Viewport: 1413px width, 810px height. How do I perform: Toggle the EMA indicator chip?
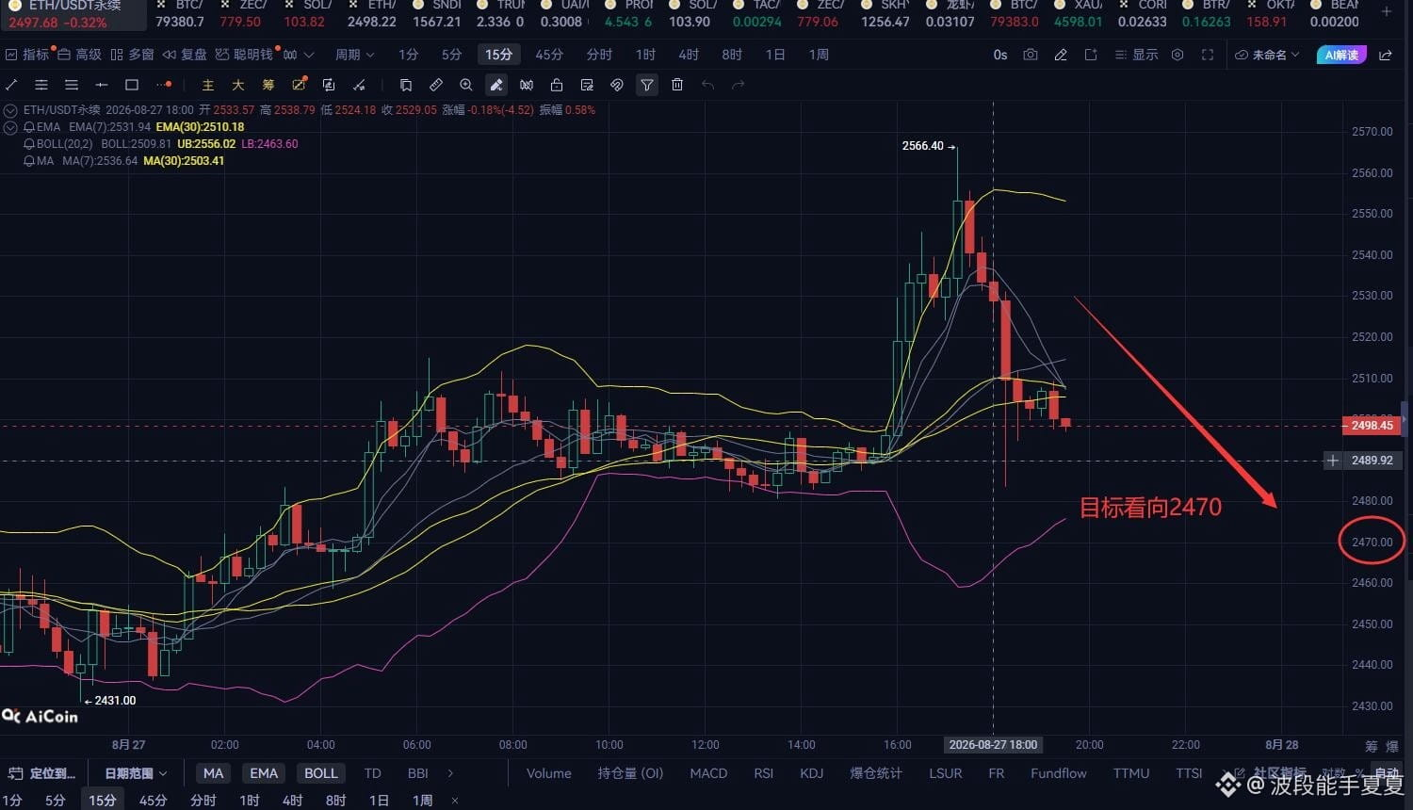coord(264,773)
